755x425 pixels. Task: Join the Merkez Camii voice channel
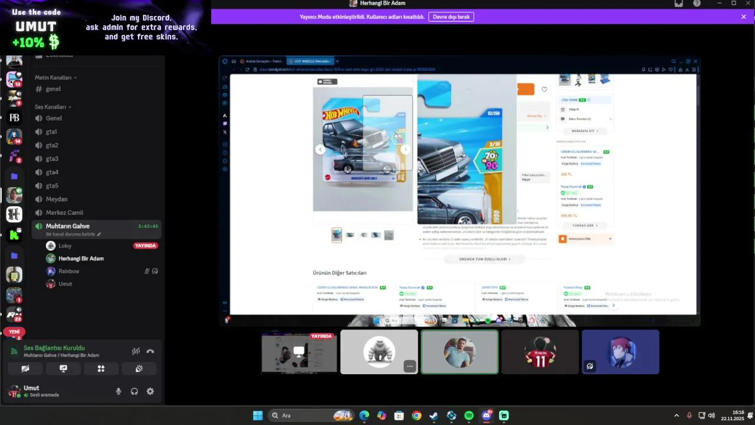coord(97,212)
